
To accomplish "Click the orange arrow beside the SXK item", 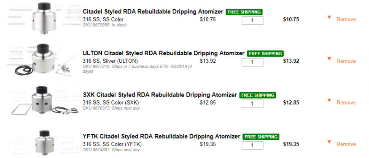I will [329, 100].
